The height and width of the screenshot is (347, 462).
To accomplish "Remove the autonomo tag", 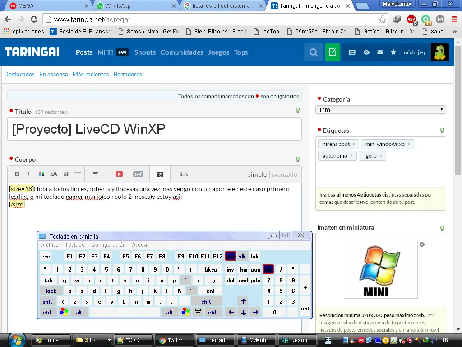I will pyautogui.click(x=351, y=156).
